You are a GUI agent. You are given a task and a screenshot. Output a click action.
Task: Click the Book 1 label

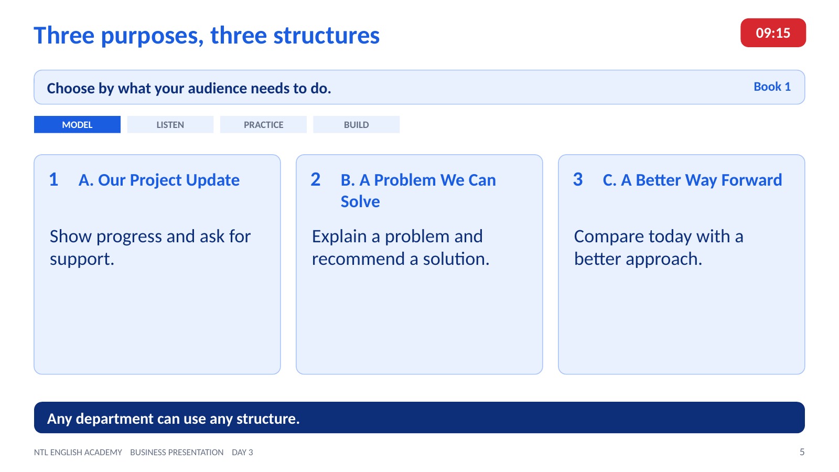(x=772, y=87)
